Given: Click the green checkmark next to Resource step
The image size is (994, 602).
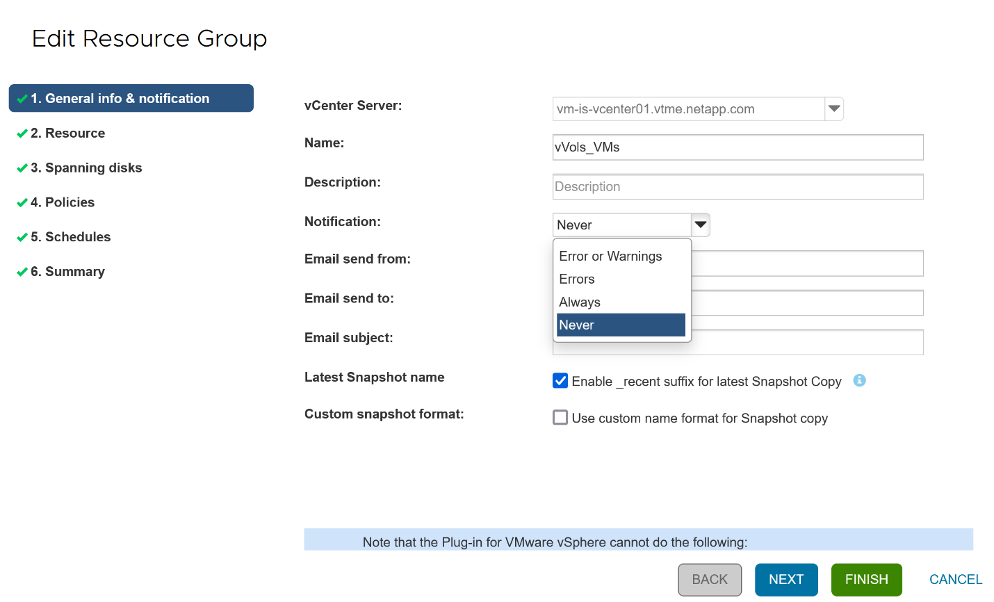Looking at the screenshot, I should 22,133.
